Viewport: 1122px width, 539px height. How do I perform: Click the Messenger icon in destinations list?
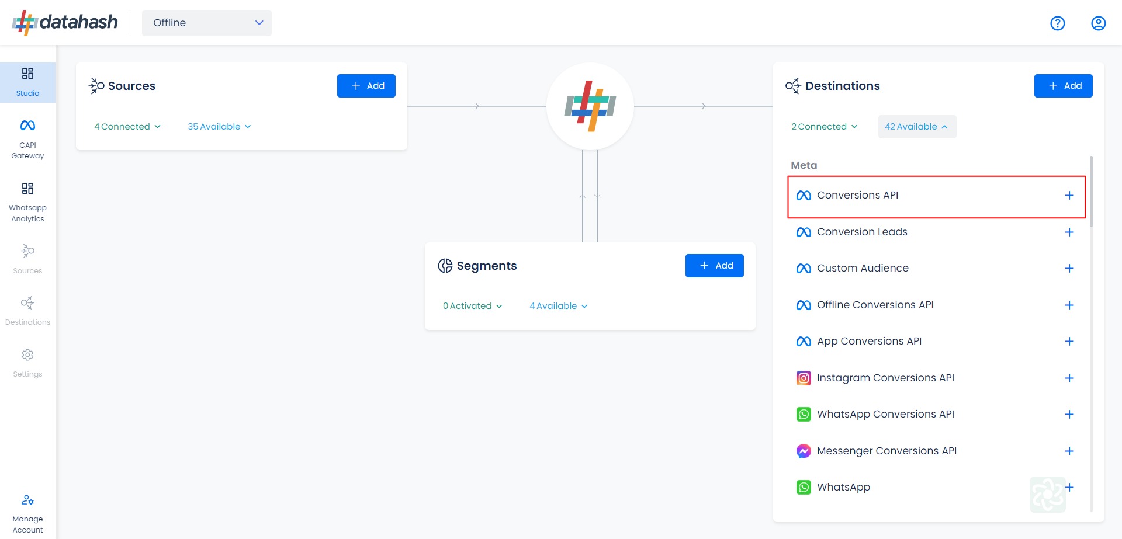click(x=804, y=451)
